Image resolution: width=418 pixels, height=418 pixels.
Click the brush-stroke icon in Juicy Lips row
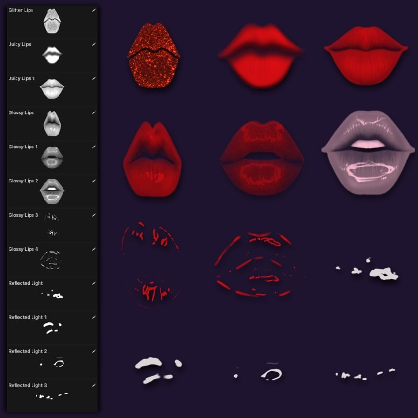point(94,44)
